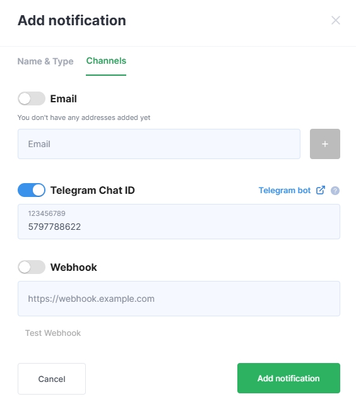Click the Telegram help question mark icon

point(335,191)
